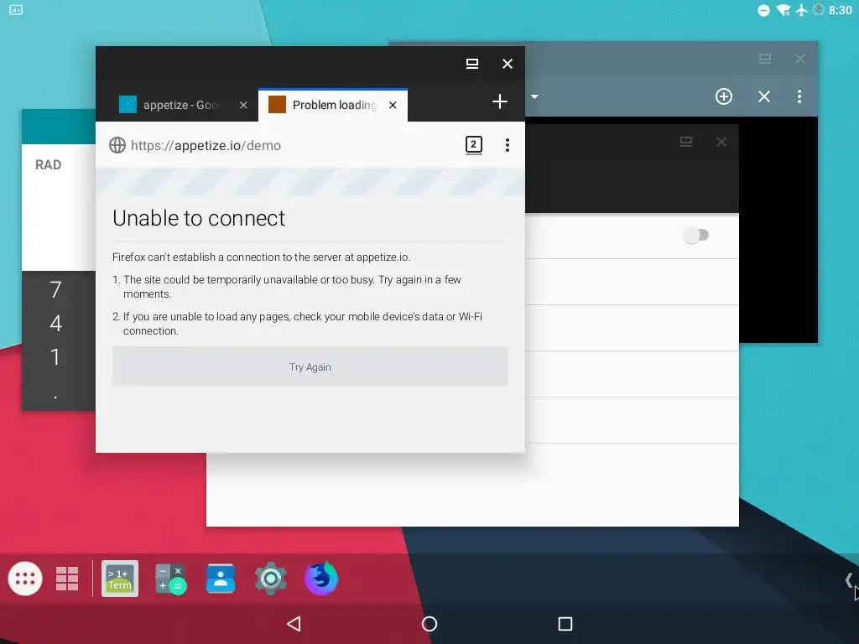Viewport: 859px width, 644px height.
Task: Close the appetize - Google tab
Action: click(x=243, y=105)
